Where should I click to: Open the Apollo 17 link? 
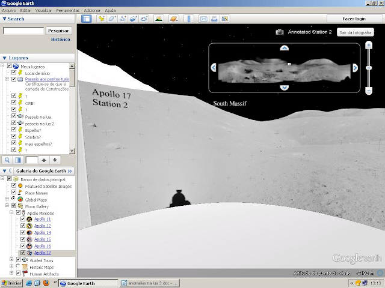[43, 253]
